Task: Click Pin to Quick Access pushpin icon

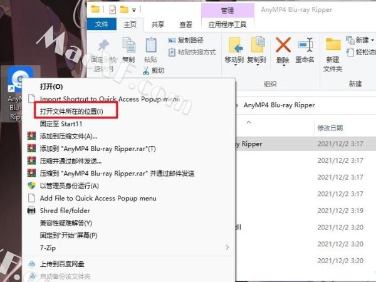Action: tap(103, 46)
